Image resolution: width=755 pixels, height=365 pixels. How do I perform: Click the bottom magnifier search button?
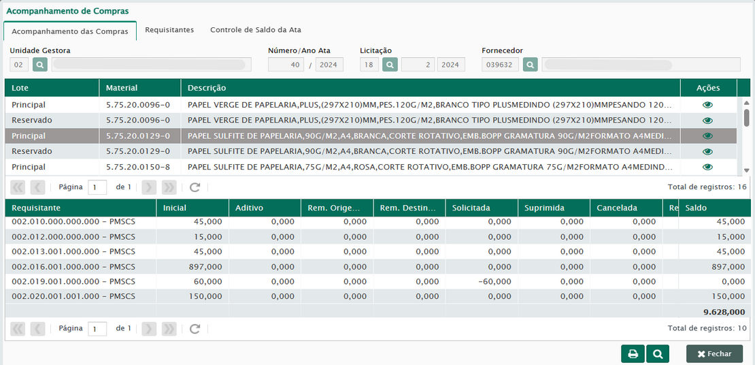coord(658,354)
